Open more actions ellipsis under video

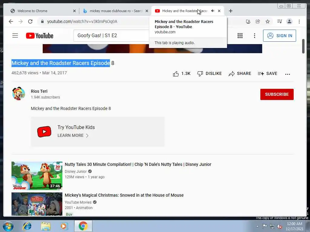[288, 74]
